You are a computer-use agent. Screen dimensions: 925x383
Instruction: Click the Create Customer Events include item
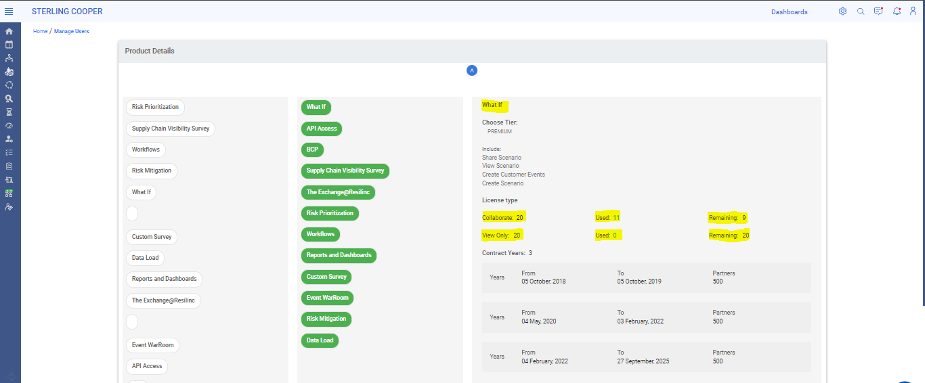point(513,175)
